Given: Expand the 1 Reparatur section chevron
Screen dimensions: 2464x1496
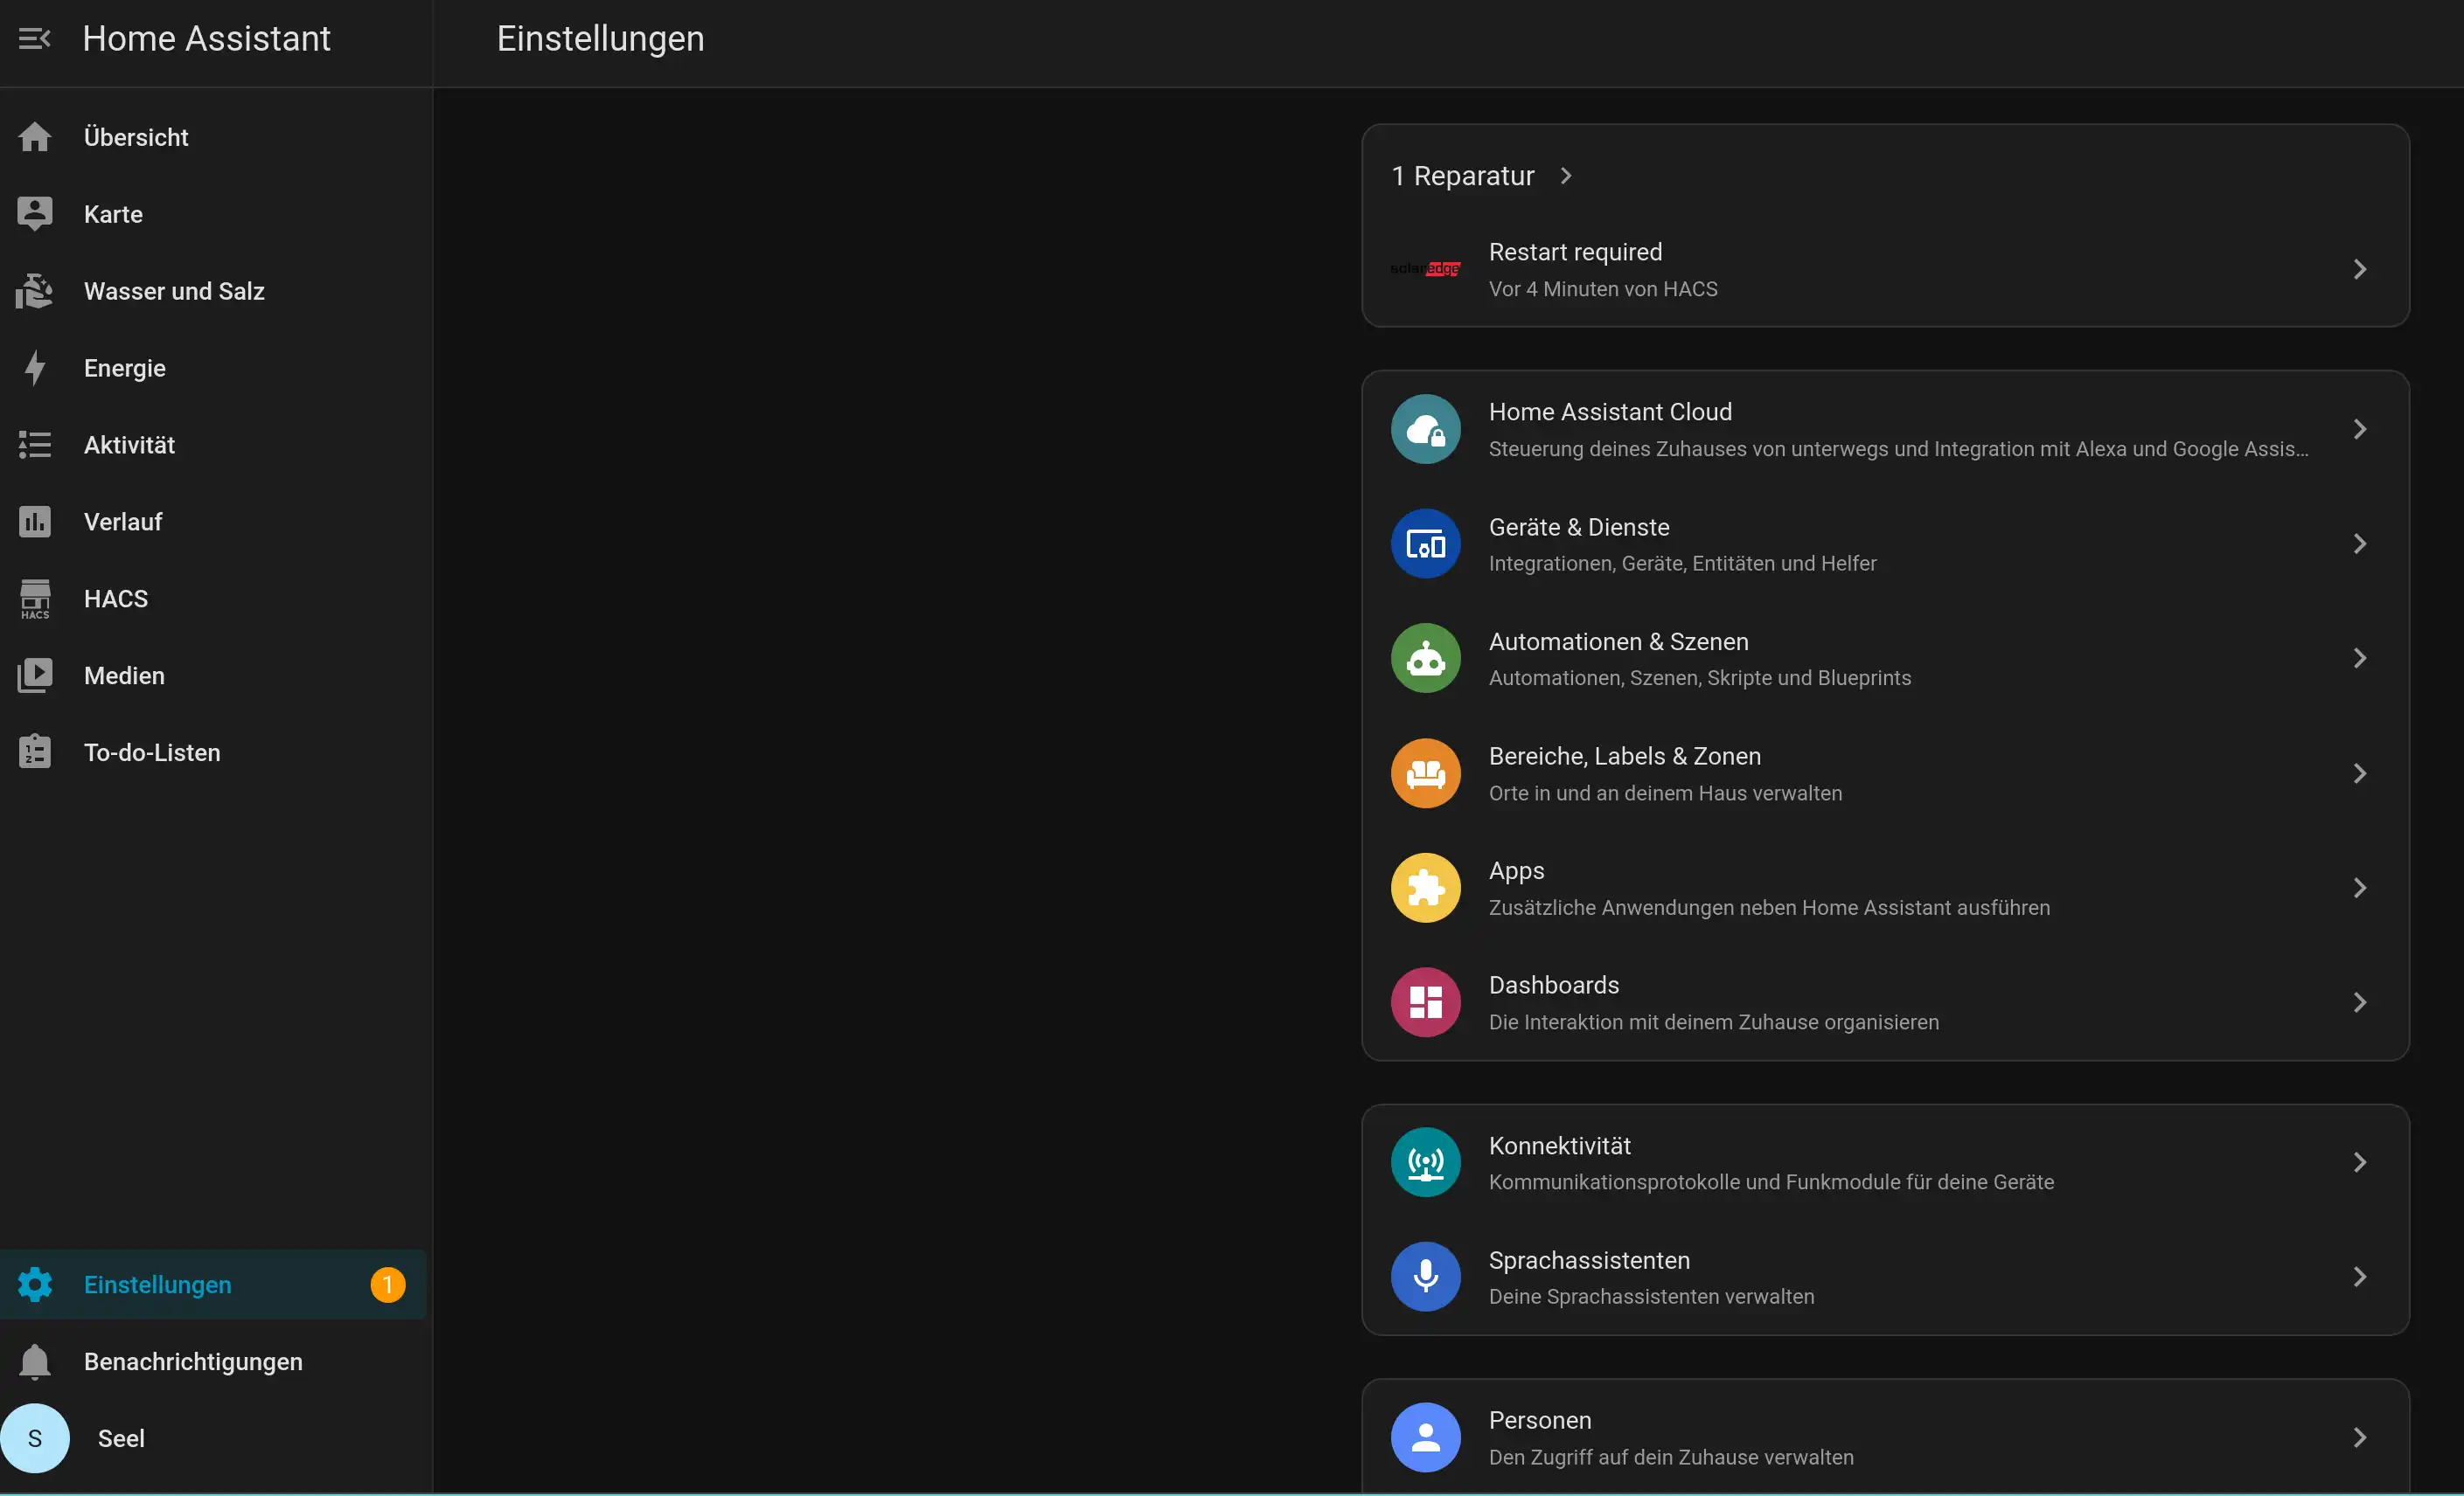Looking at the screenshot, I should [1566, 176].
